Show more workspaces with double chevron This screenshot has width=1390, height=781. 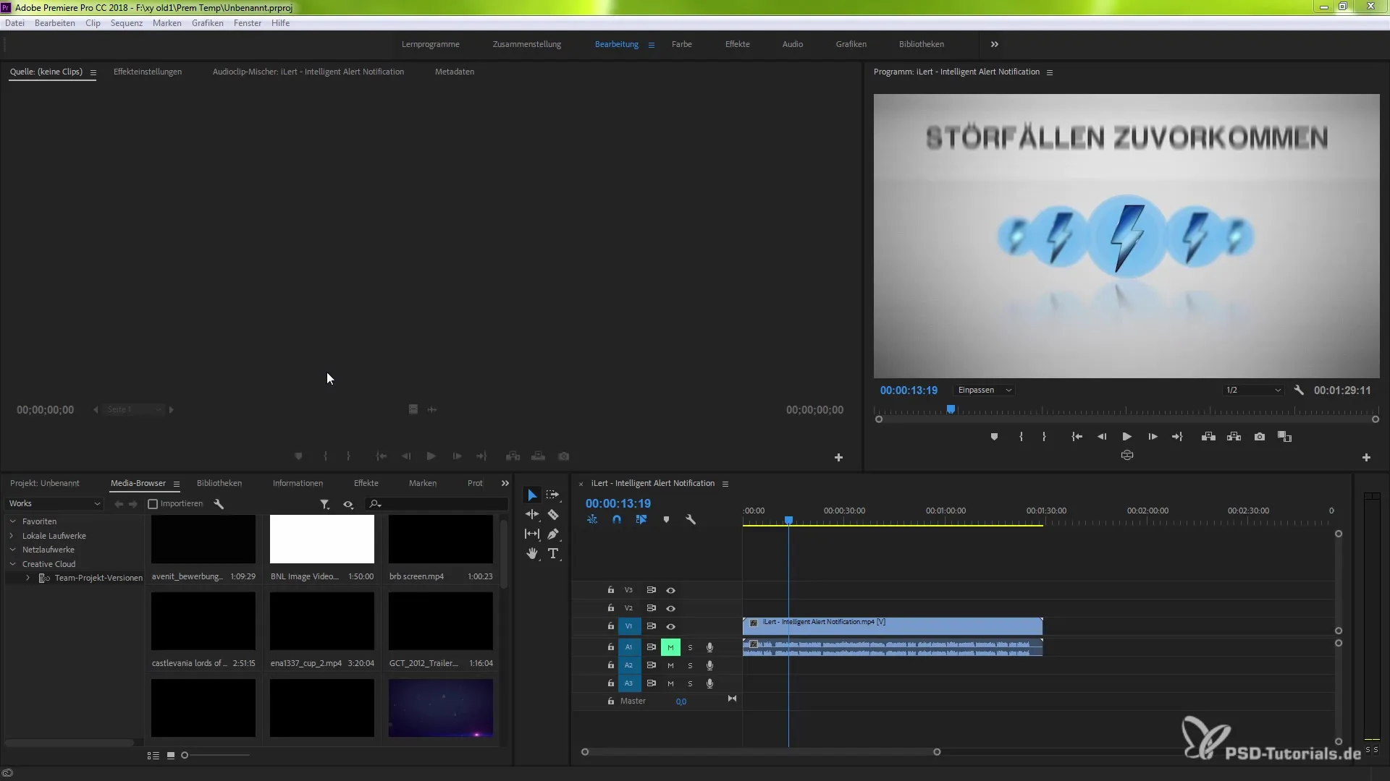[x=995, y=44]
